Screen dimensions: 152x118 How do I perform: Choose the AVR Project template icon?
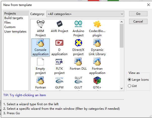[59, 24]
